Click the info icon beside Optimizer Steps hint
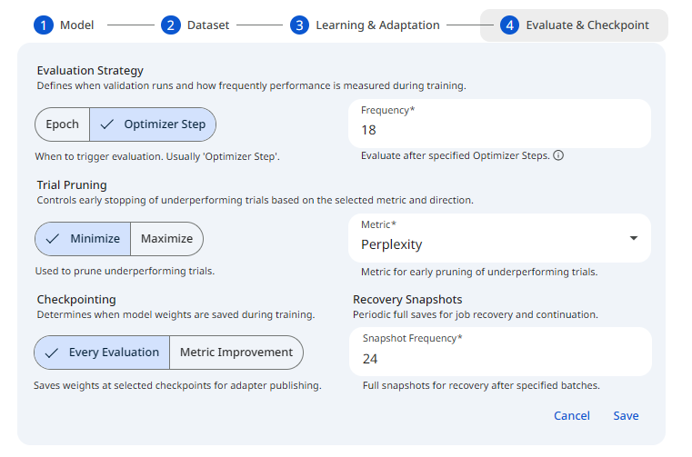The width and height of the screenshot is (692, 457). [x=558, y=155]
